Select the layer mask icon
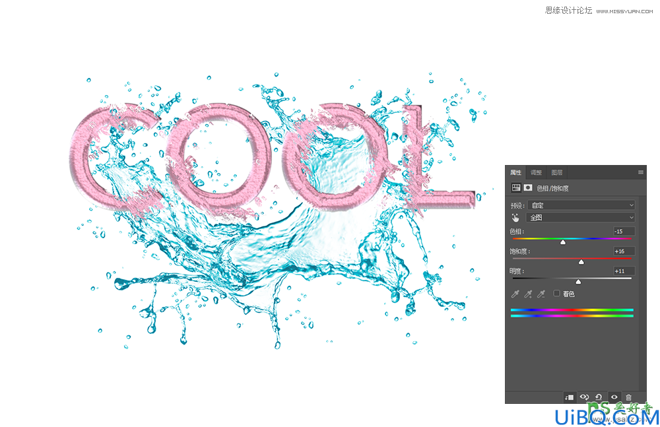660x427 pixels. point(528,188)
